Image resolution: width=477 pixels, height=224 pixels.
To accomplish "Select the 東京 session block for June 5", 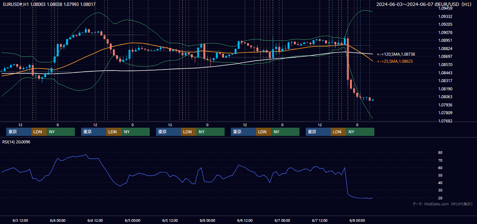I will coord(169,132).
